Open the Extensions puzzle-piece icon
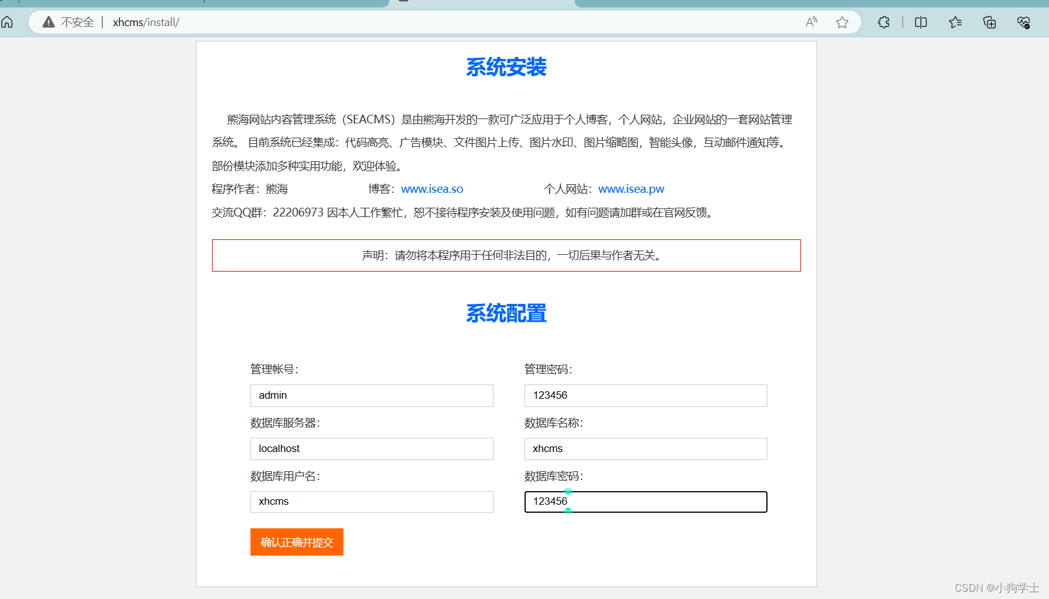Screen dimensions: 1049x599 point(884,22)
